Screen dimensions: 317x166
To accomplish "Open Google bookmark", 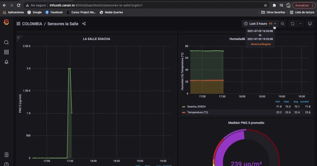I will click(x=35, y=12).
